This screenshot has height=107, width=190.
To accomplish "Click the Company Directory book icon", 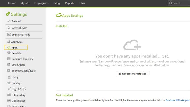I will pyautogui.click(x=9, y=59).
